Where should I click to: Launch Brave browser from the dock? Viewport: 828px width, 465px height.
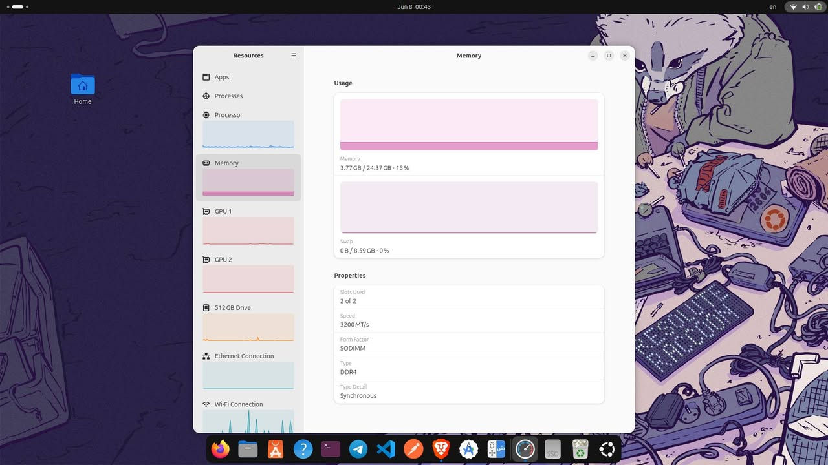pos(441,449)
